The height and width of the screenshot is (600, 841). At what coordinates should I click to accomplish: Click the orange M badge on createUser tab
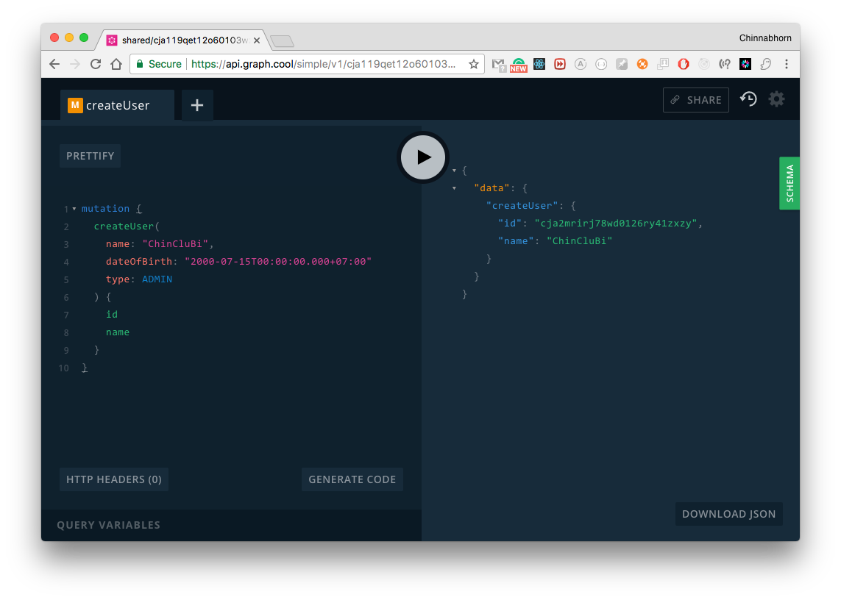(x=75, y=105)
